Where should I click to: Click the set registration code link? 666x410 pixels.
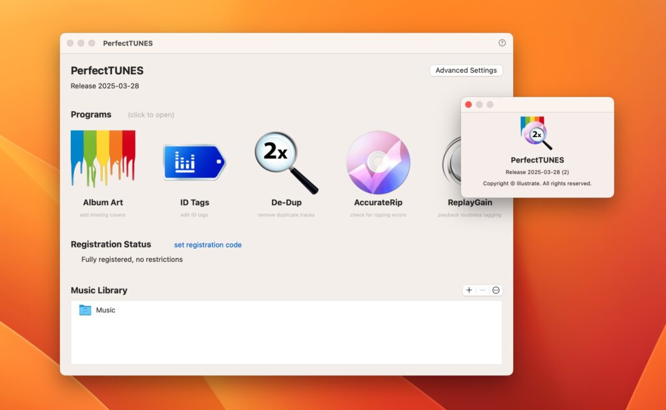(207, 244)
